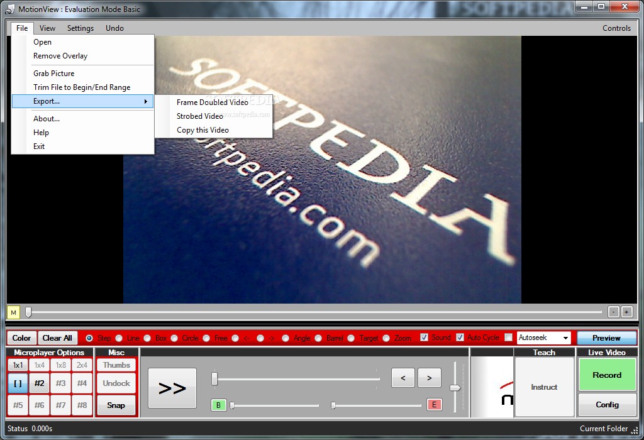Viewport: 644px width, 440px height.
Task: Choose Open from File menu
Action: (x=82, y=42)
